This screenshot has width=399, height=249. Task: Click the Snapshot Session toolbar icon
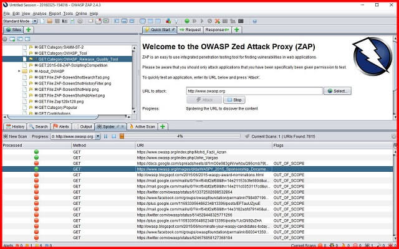tap(65, 21)
